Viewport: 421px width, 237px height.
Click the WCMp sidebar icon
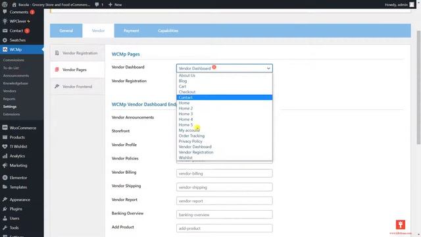[x=5, y=49]
